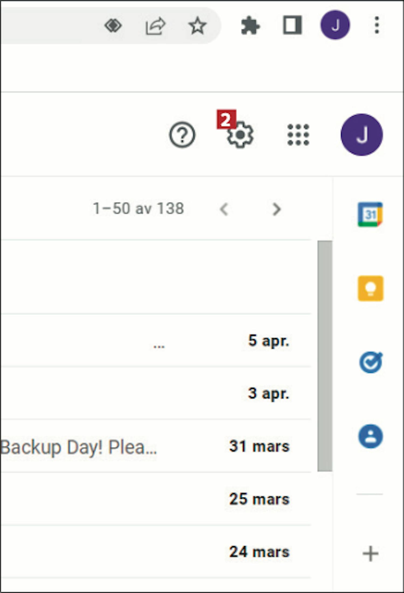404x593 pixels.
Task: Bookmark this page with star
Action: click(x=197, y=26)
